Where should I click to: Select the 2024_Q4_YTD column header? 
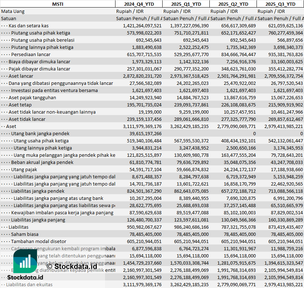[x=139, y=4]
